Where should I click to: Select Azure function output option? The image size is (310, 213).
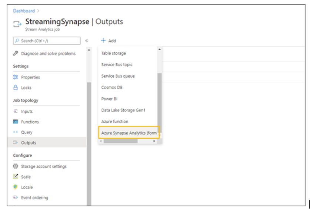[115, 122]
